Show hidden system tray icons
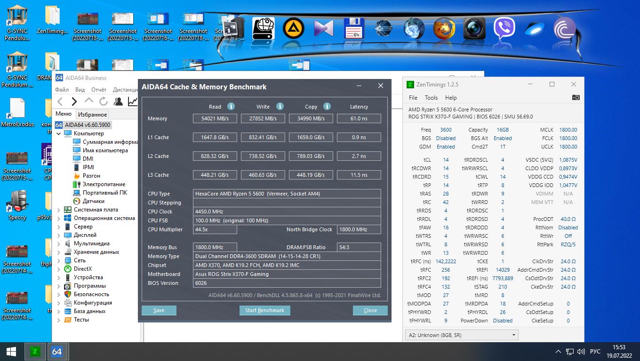 click(558, 352)
